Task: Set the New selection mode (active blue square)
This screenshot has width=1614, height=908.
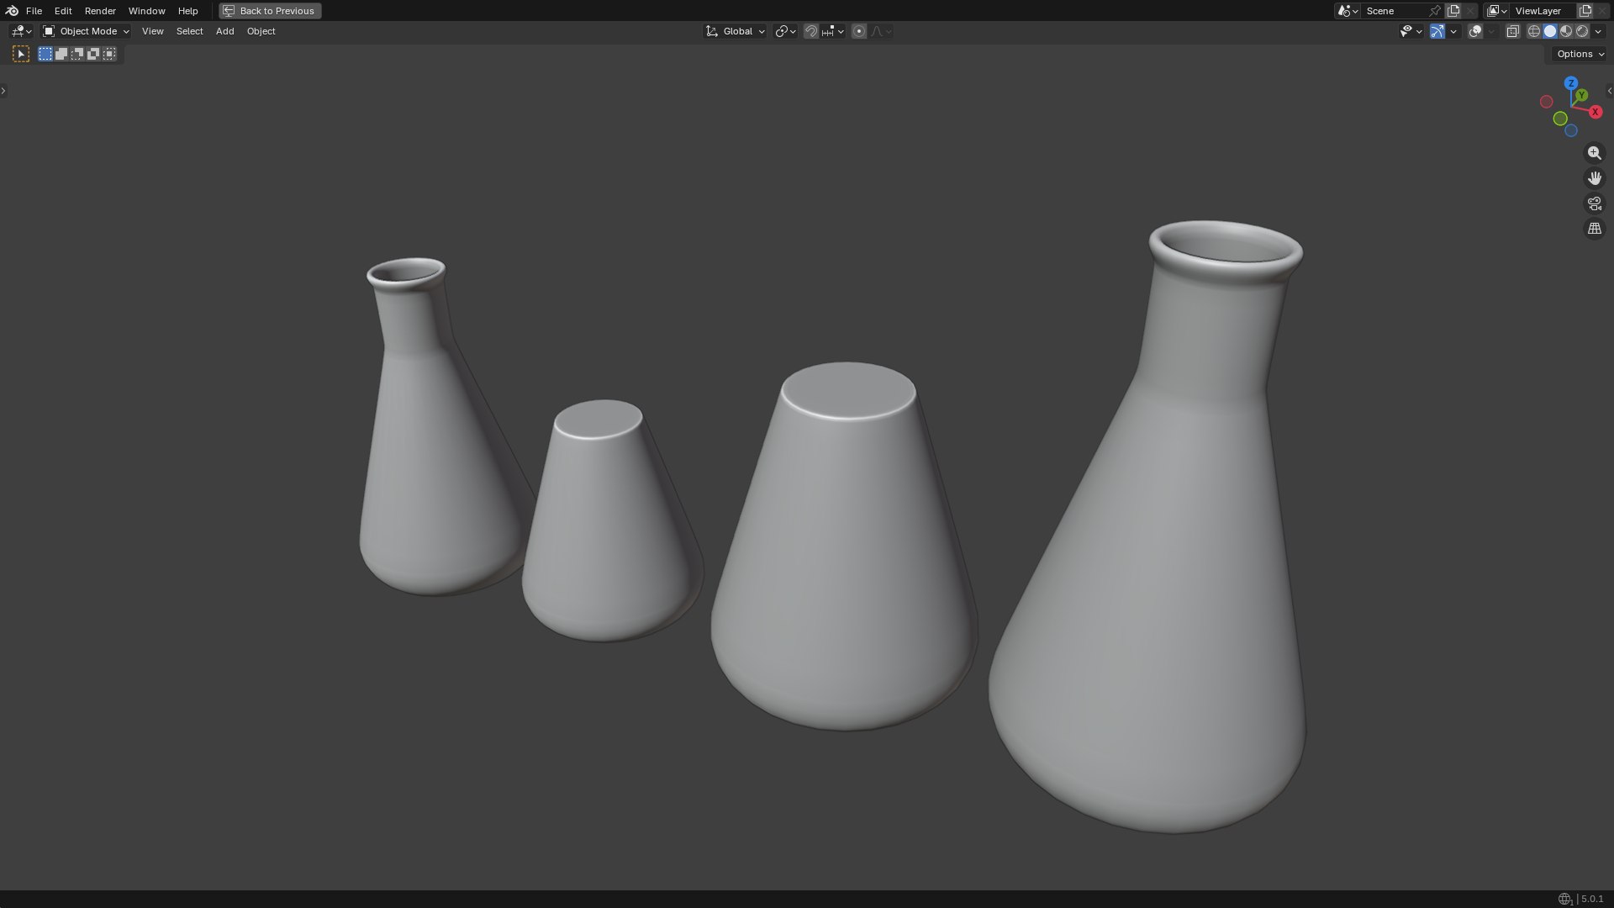Action: [45, 54]
